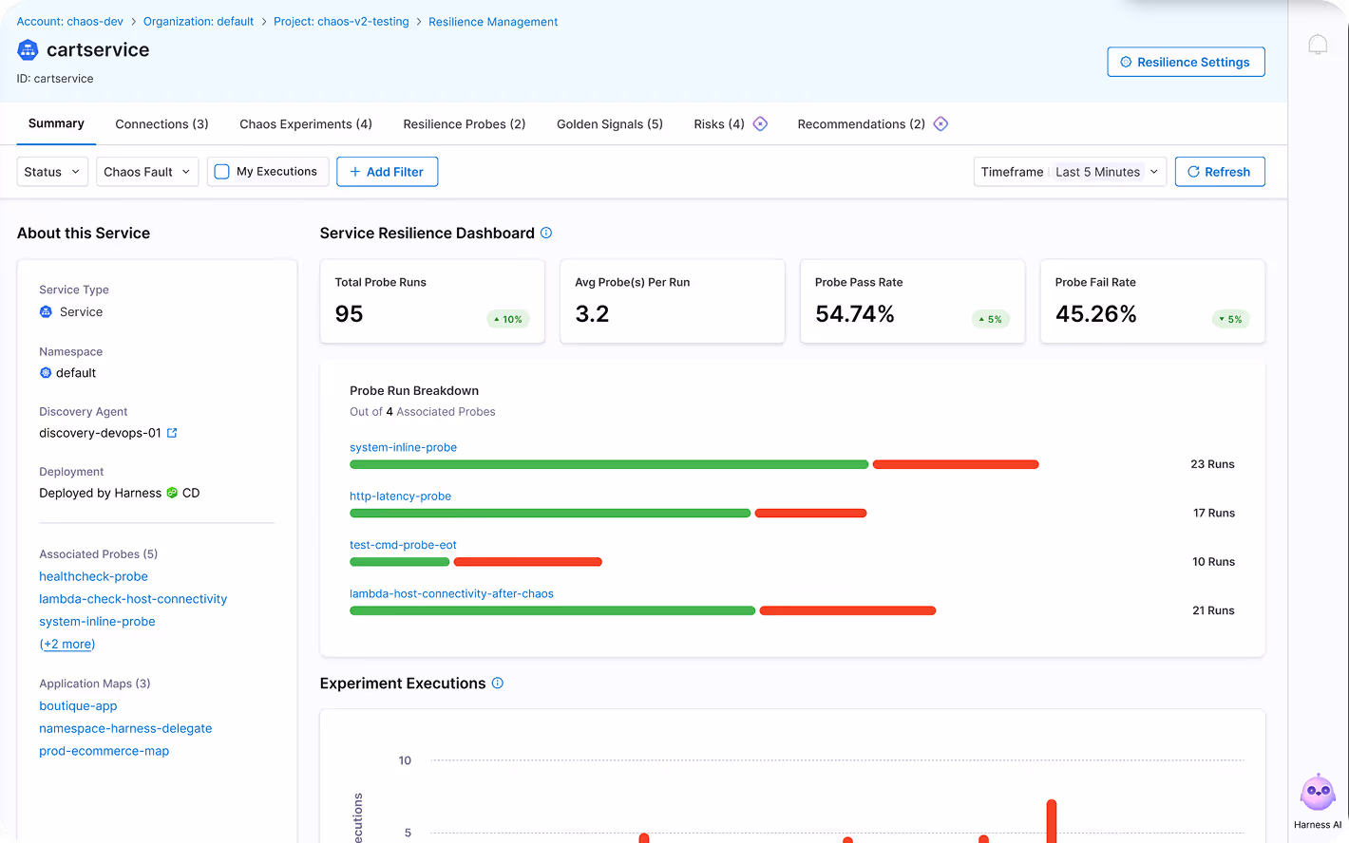
Task: Click the Recommendations tab diamond badge icon
Action: coord(940,124)
